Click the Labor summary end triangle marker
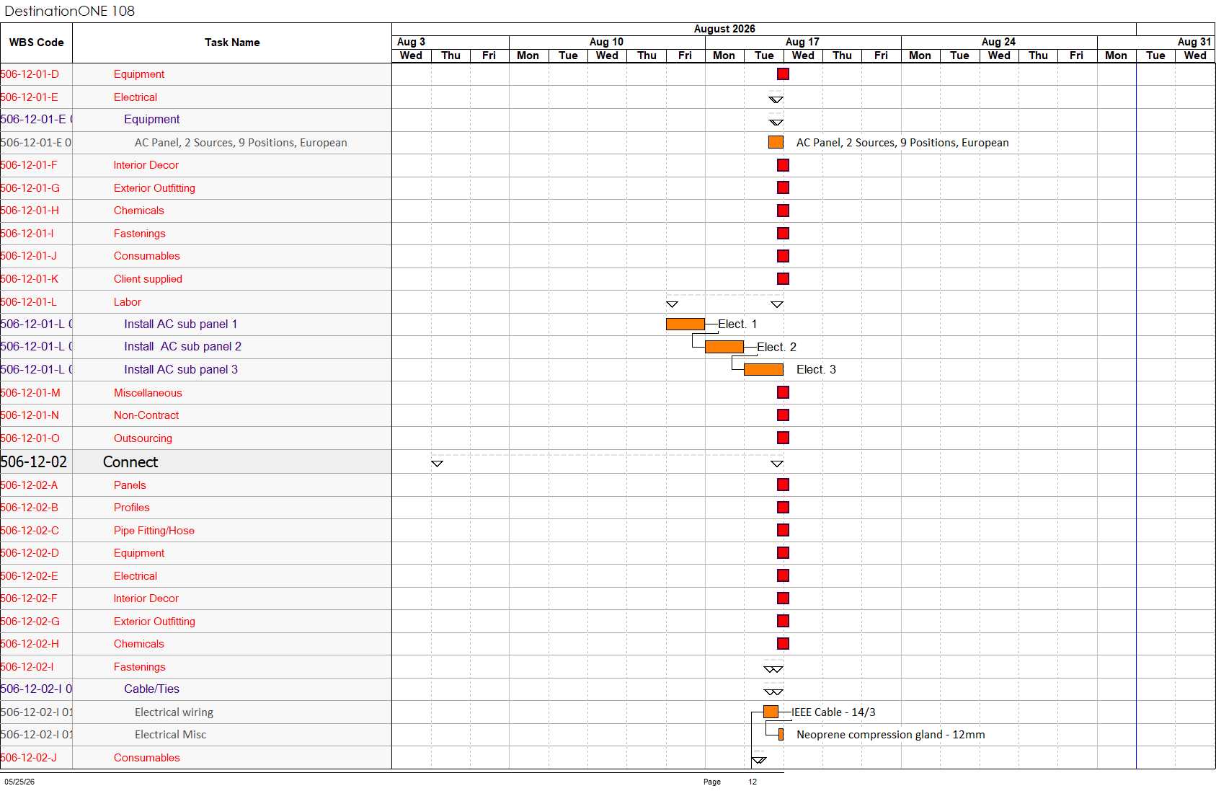Screen dimensions: 1216x791 click(x=776, y=304)
